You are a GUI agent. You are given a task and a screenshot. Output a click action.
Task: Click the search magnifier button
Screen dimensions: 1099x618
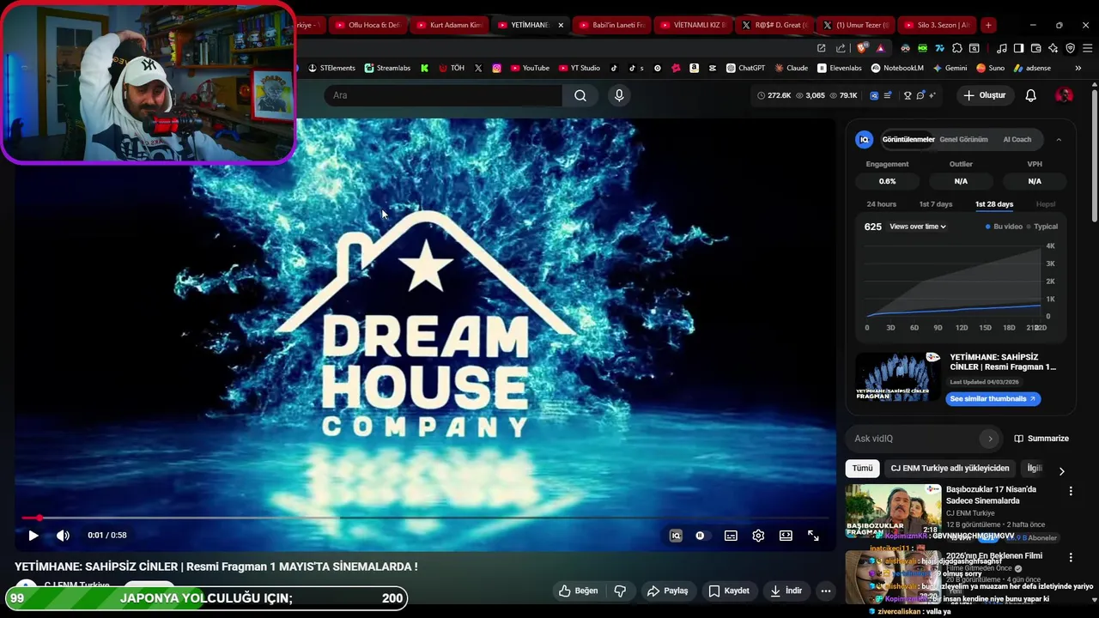coord(580,95)
